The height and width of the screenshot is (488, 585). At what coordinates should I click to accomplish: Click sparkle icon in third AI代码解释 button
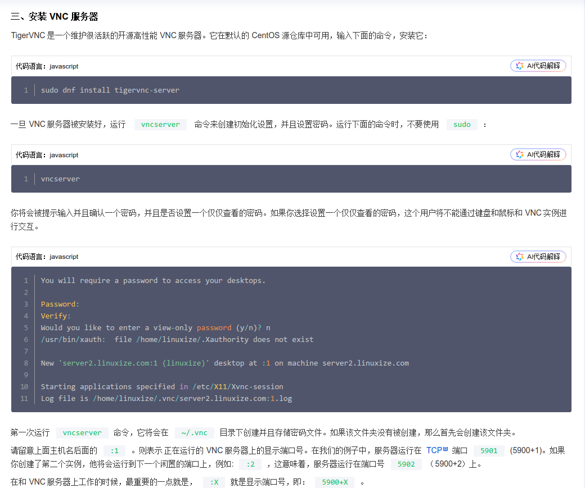(520, 257)
